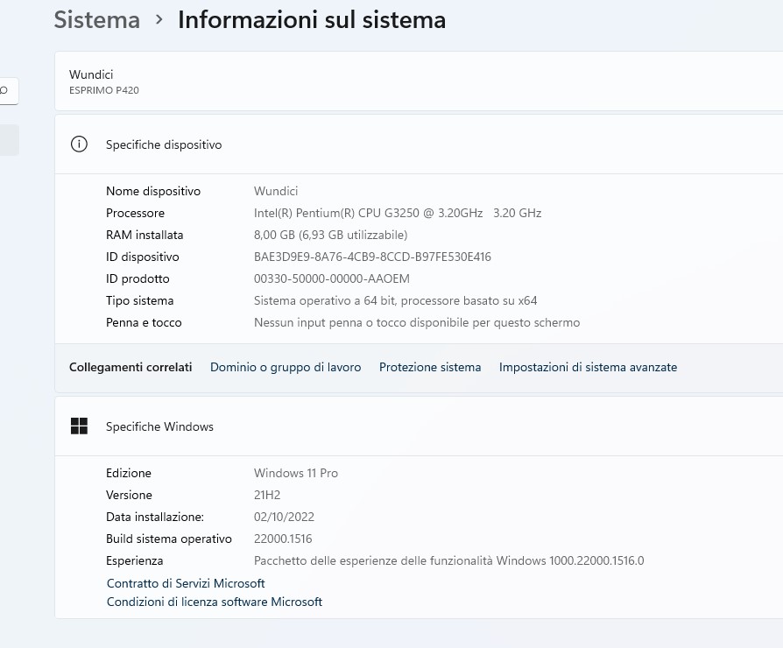783x648 pixels.
Task: Select the Nessun input penna o tocco text
Action: pyautogui.click(x=417, y=323)
